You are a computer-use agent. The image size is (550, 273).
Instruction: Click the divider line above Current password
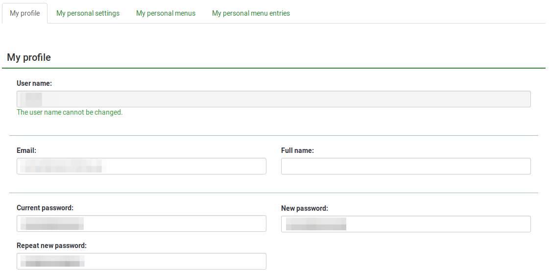pyautogui.click(x=273, y=193)
